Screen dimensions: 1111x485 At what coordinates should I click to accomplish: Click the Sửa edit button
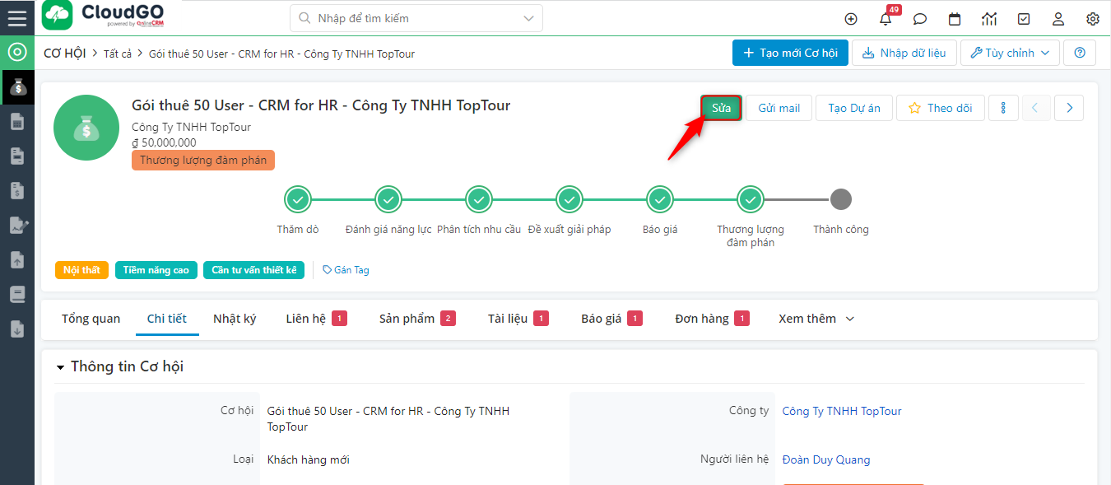coord(721,108)
